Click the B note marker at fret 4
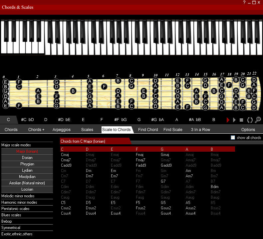 coord(73,91)
